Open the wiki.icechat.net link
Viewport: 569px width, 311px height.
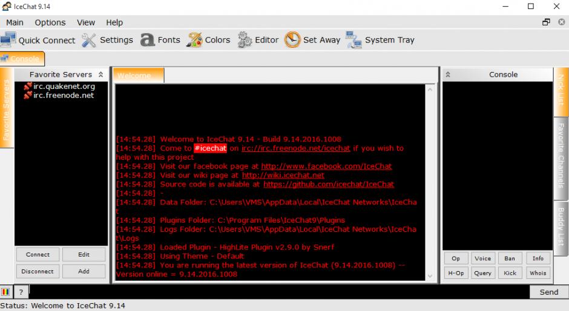pyautogui.click(x=283, y=175)
